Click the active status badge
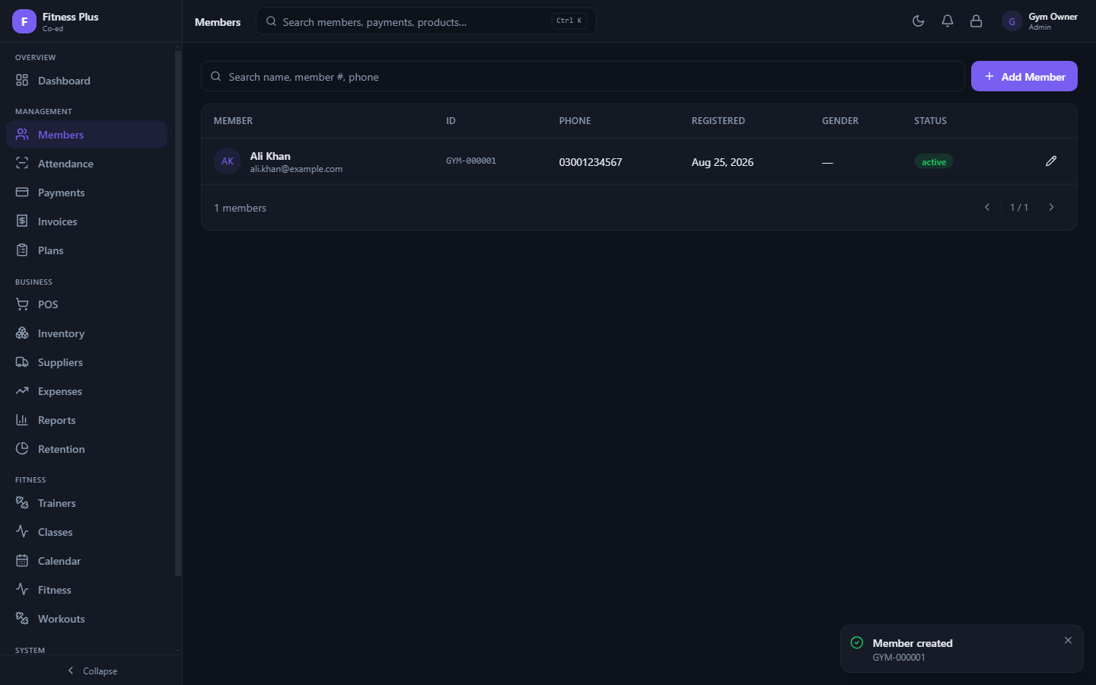This screenshot has height=685, width=1096. point(934,162)
